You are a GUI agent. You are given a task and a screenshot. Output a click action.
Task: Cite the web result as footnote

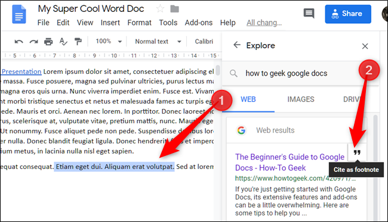(357, 152)
